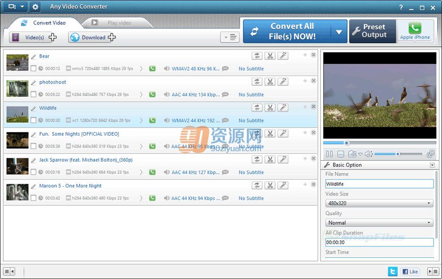This screenshot has width=442, height=279.
Task: Click the convert icon for photoshoot
Action: coord(257,82)
